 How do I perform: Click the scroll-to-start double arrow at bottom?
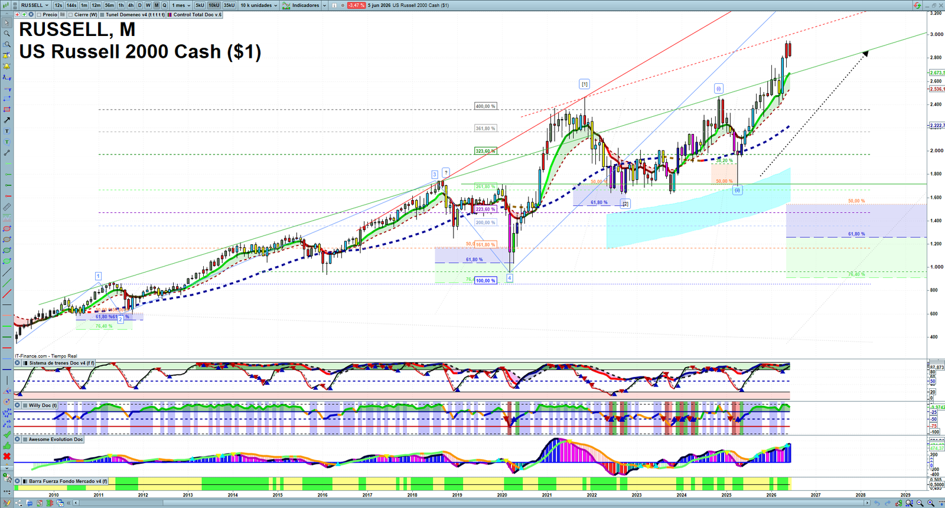[x=69, y=503]
